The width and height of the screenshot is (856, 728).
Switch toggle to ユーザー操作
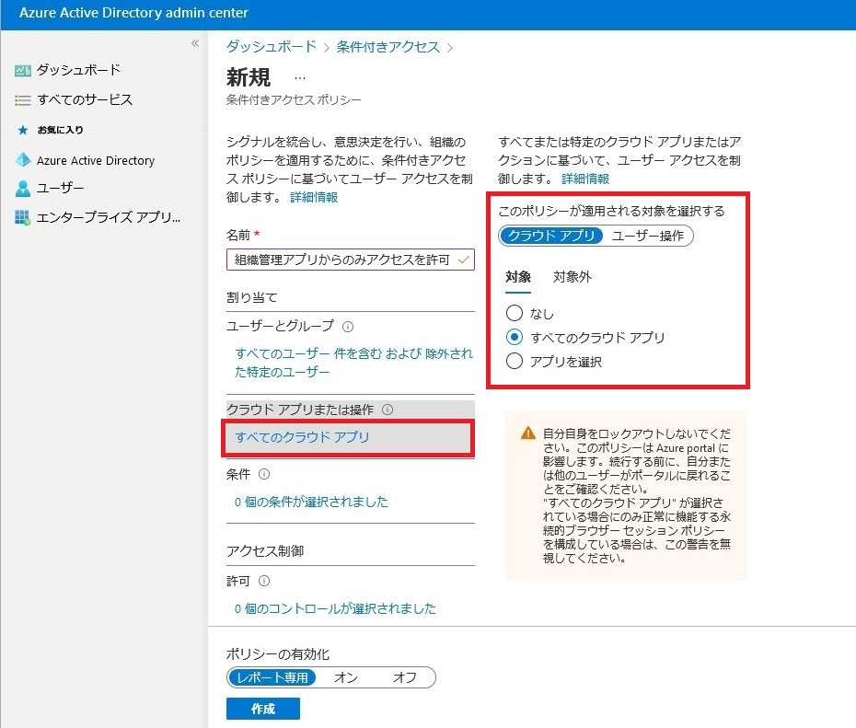pos(647,236)
